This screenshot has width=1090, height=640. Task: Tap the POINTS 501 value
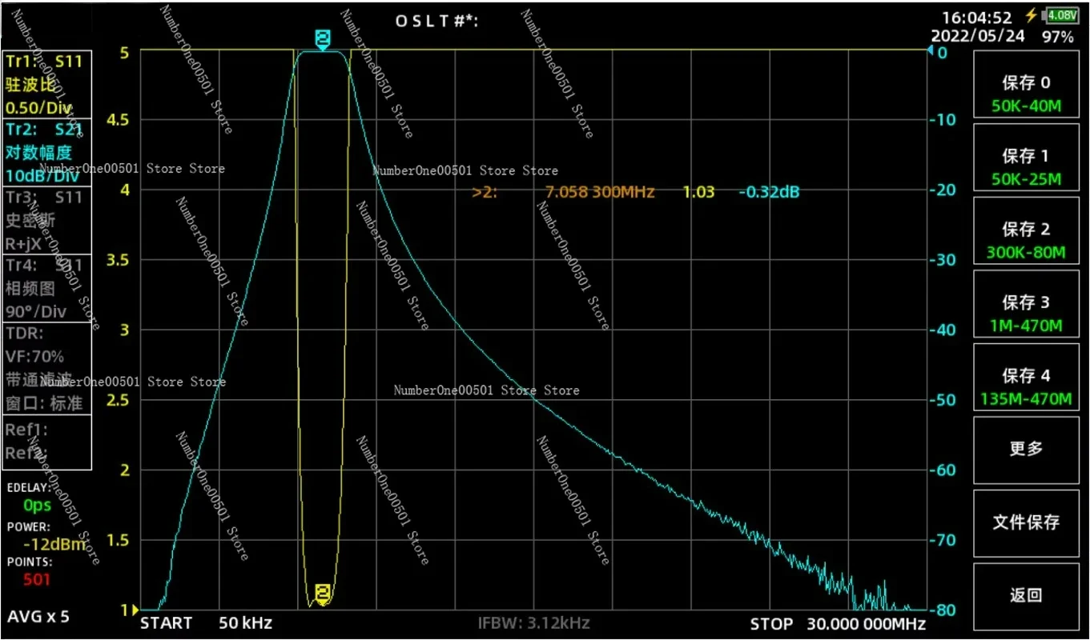(x=37, y=579)
